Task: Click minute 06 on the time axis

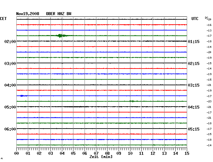Action: click(85, 153)
